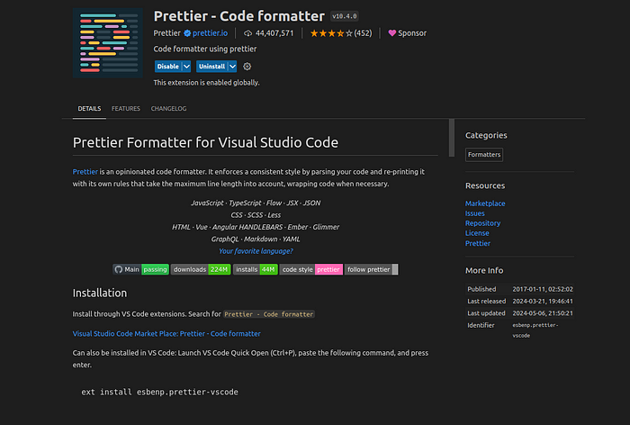Disable the Prettier extension
The height and width of the screenshot is (425, 630).
pos(168,67)
